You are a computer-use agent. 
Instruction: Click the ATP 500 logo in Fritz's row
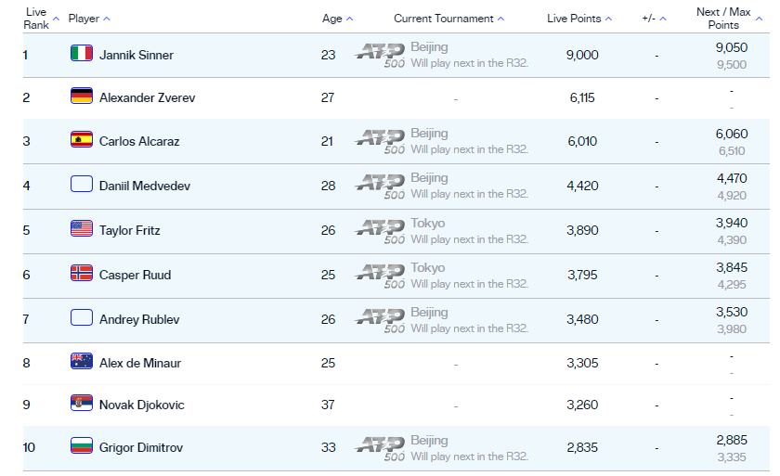point(380,230)
